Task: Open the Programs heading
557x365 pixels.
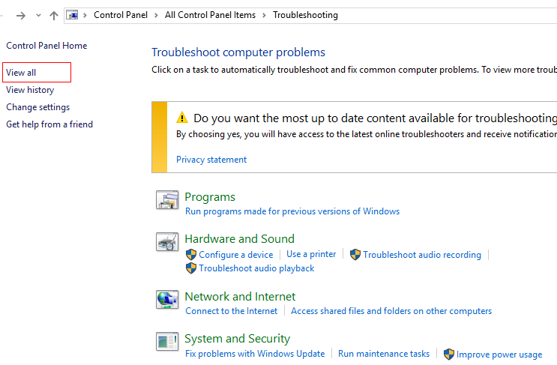Action: pyautogui.click(x=210, y=196)
